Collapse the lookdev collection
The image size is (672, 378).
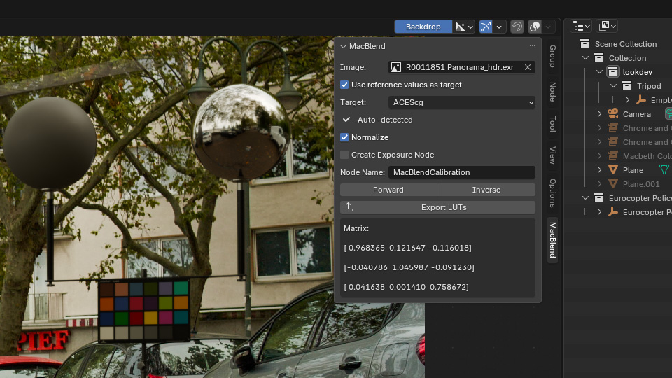point(600,72)
